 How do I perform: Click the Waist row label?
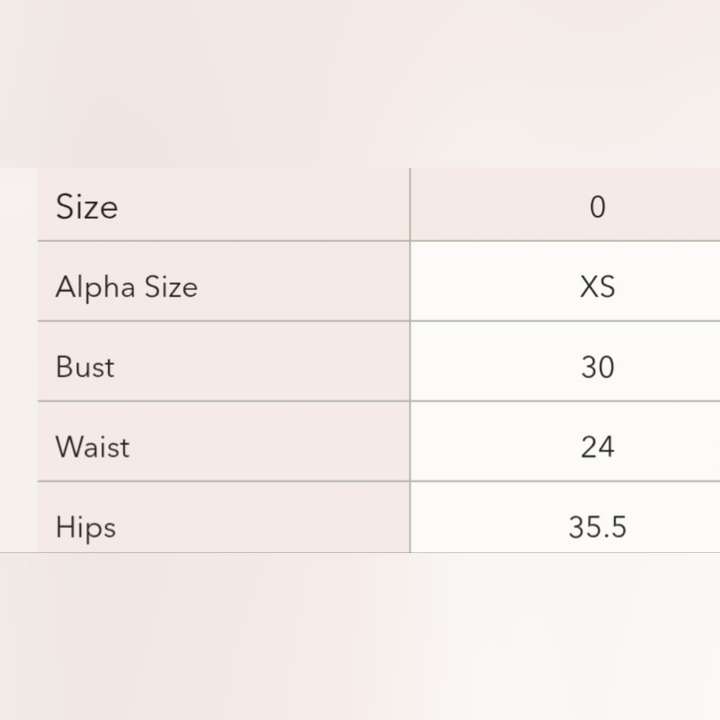(92, 447)
